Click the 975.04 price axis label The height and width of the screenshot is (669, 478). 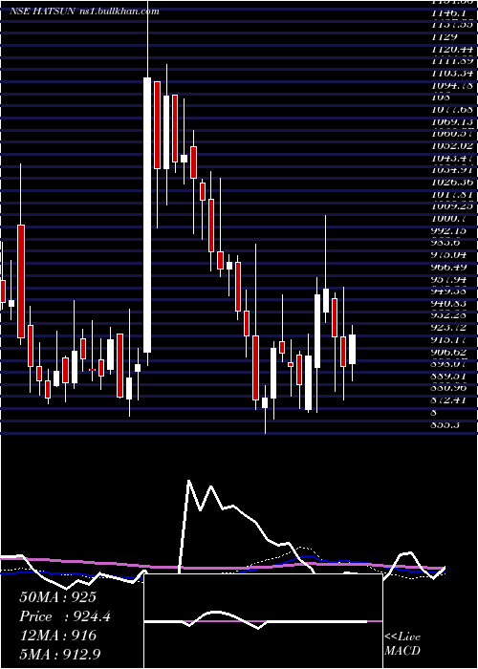coord(449,255)
